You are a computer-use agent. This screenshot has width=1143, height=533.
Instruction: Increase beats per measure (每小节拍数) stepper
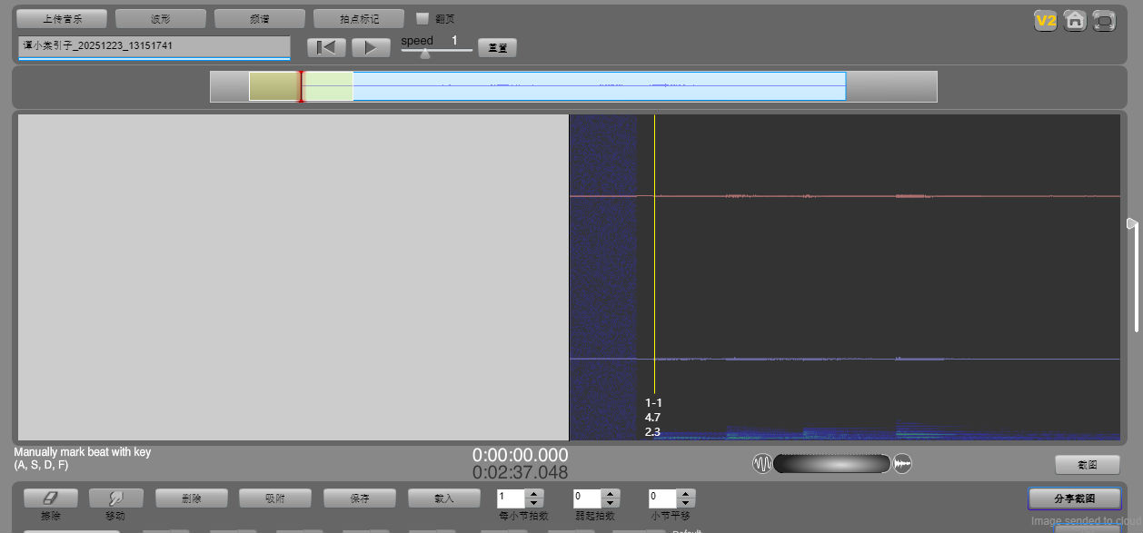(x=534, y=494)
